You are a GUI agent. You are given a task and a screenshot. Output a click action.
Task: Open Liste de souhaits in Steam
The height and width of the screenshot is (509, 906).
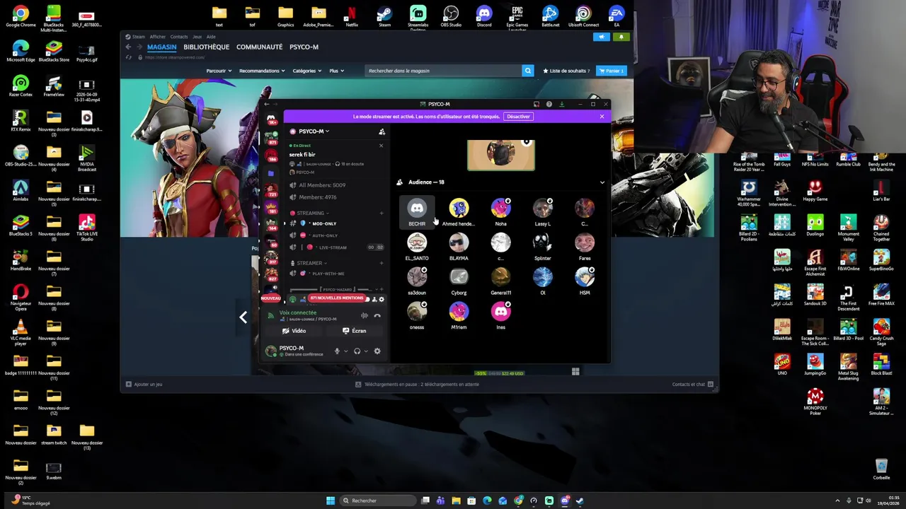[x=566, y=71]
